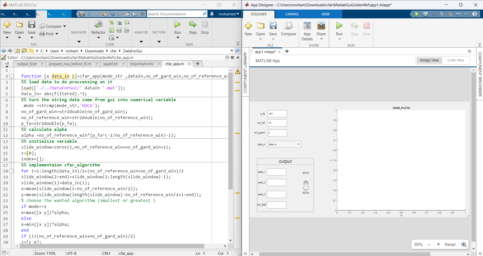Open COMPONENT LIBRARY side panel

(245, 72)
